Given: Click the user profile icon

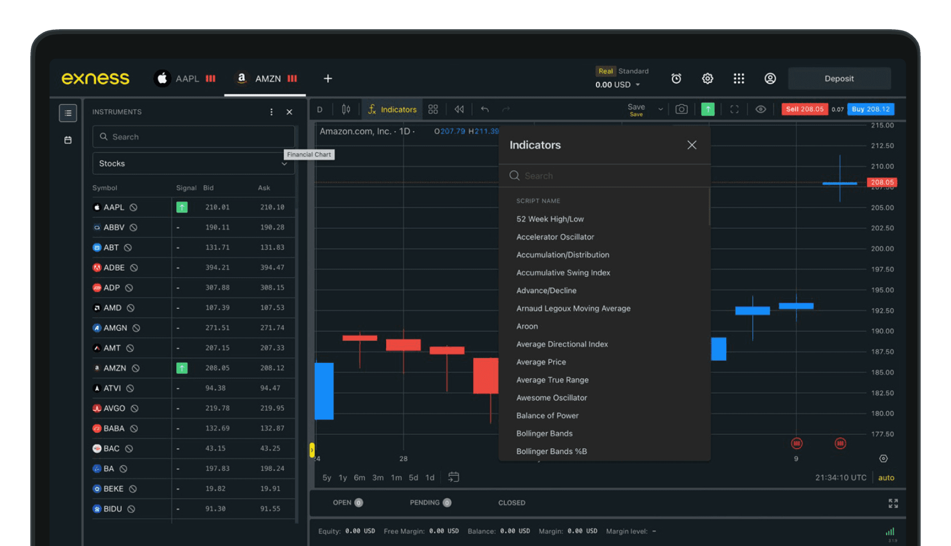Looking at the screenshot, I should pyautogui.click(x=770, y=79).
